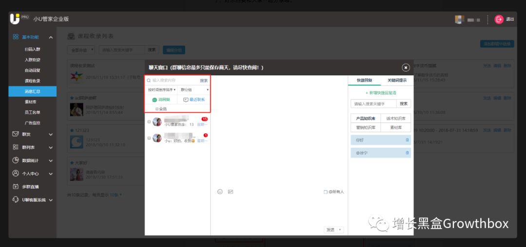Click the insert image icon
This screenshot has height=247, width=526.
click(x=230, y=192)
